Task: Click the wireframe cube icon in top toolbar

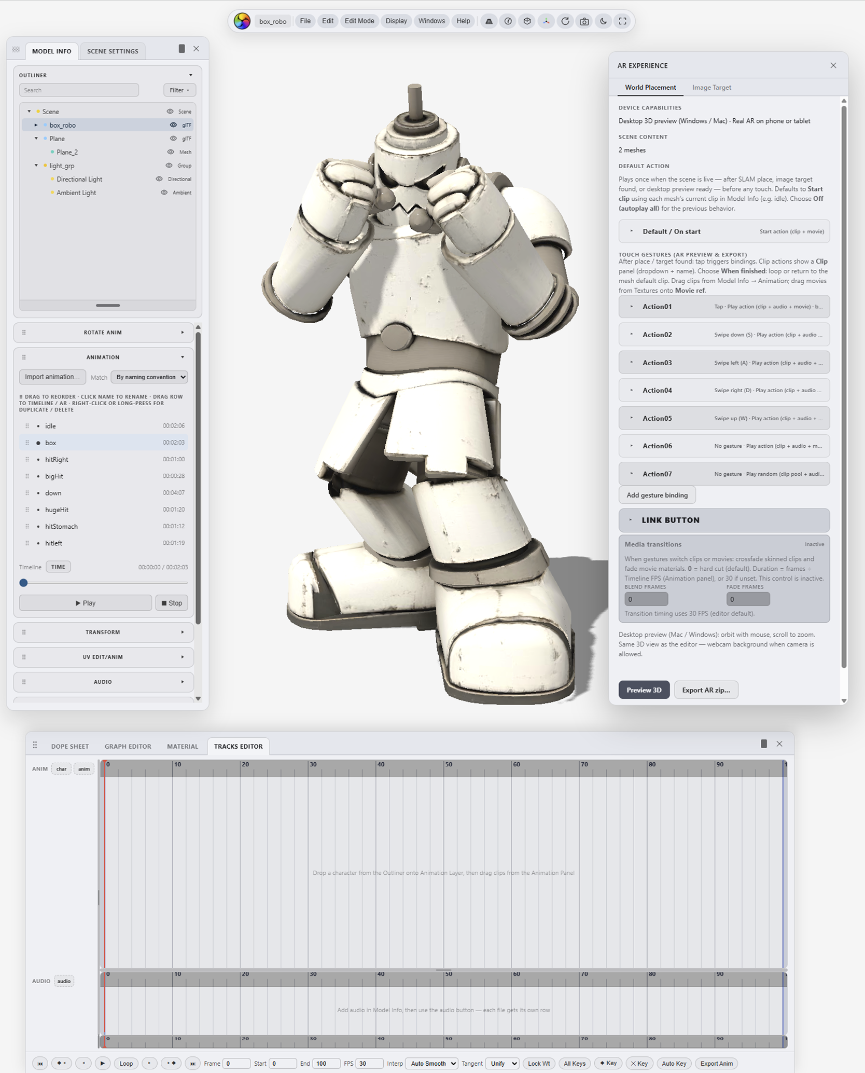Action: 527,21
